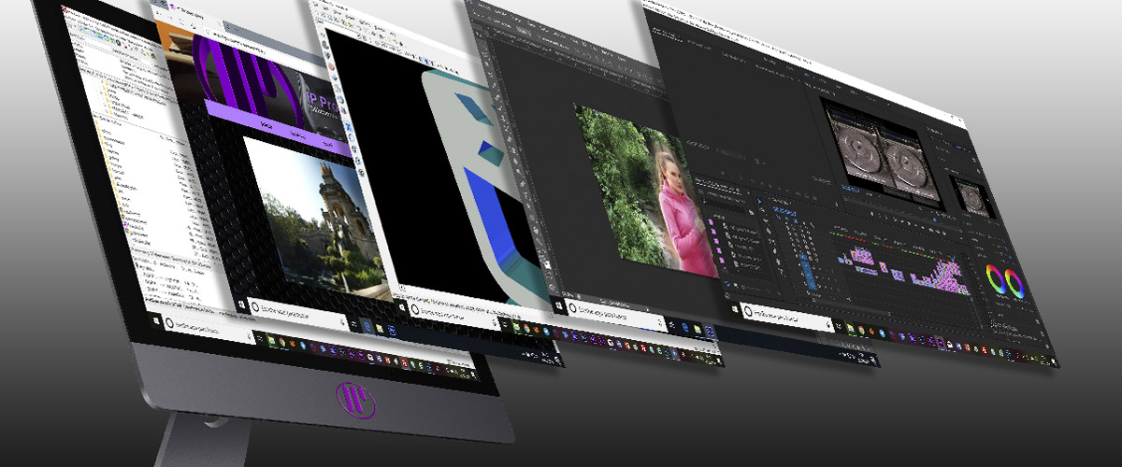Open Start menu in the Premiere window taskbar
Viewport: 1122px width, 467px height.
point(734,309)
